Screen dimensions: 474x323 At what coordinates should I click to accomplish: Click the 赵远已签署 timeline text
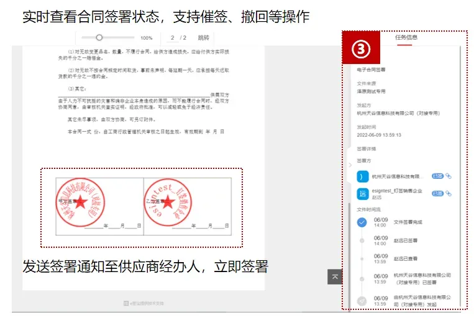click(406, 240)
